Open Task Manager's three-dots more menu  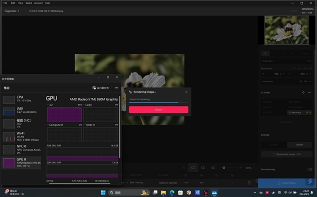[x=116, y=88]
